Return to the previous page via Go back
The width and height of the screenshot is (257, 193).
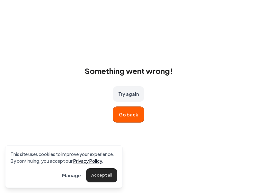[x=128, y=115]
